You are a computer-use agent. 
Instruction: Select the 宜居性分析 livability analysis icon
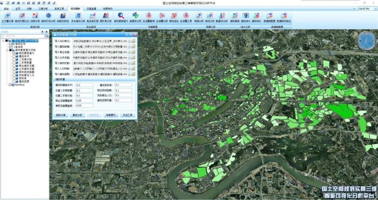135,16
